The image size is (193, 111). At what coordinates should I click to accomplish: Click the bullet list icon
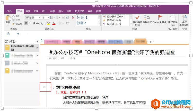tap(51, 17)
